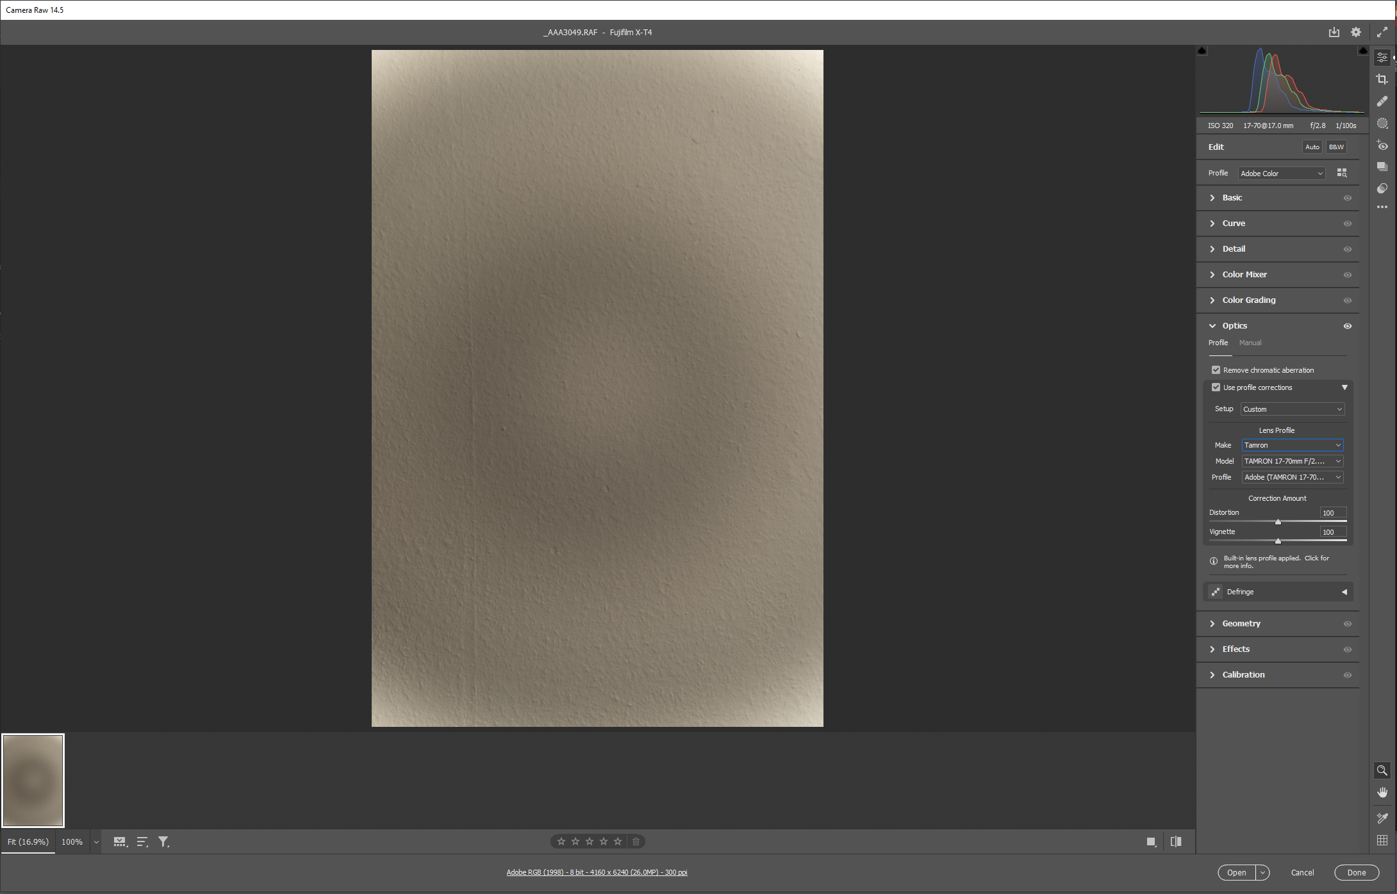Expand the Color Grading section
This screenshot has width=1397, height=894.
[x=1246, y=300]
